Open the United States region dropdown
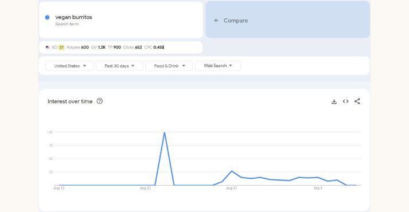409x212 pixels. [69, 66]
